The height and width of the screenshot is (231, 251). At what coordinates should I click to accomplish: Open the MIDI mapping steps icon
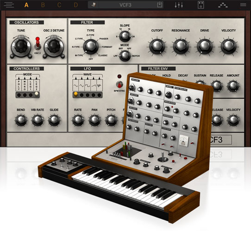click(223, 5)
